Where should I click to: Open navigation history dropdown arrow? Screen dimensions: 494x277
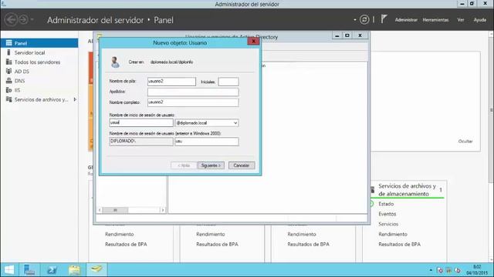32,20
